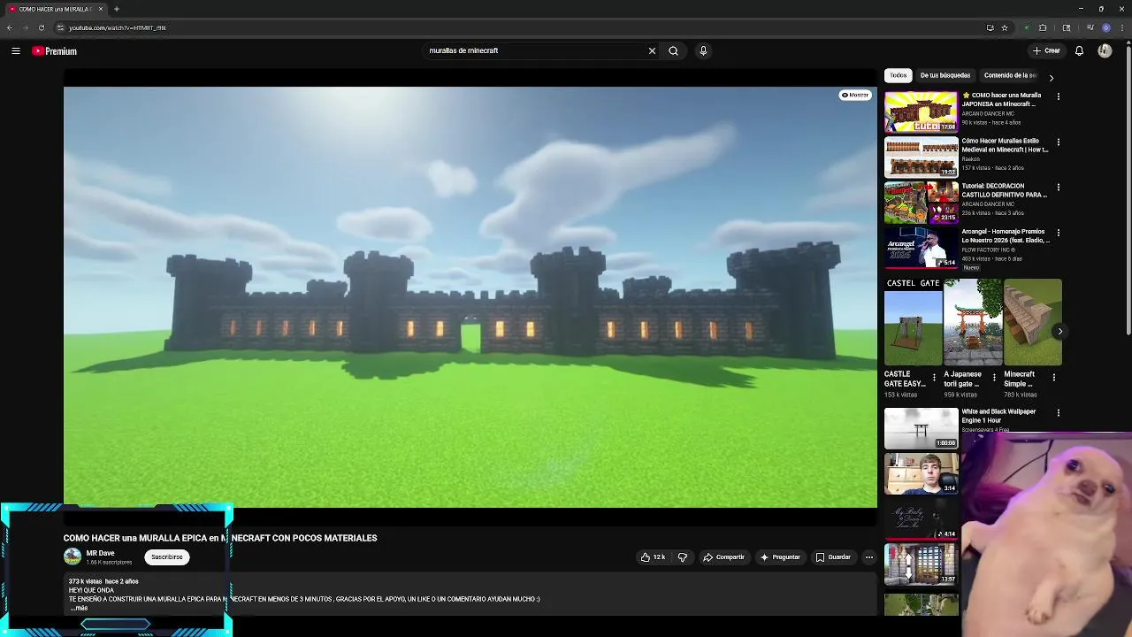Open 'A Japanese torii gate' short
1132x637 pixels.
pyautogui.click(x=973, y=323)
